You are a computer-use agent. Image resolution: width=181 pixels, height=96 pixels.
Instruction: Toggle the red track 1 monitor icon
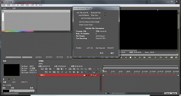pos(92,75)
